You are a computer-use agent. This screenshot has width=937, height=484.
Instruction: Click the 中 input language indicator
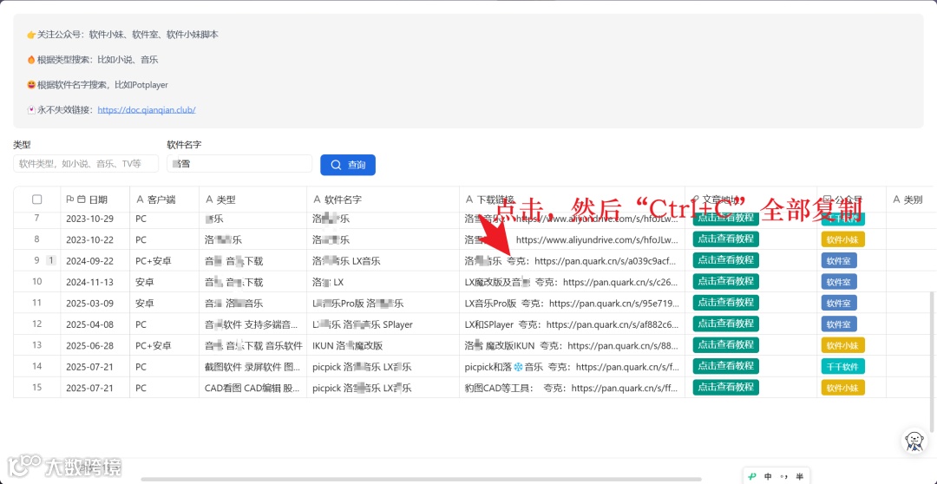tap(768, 476)
